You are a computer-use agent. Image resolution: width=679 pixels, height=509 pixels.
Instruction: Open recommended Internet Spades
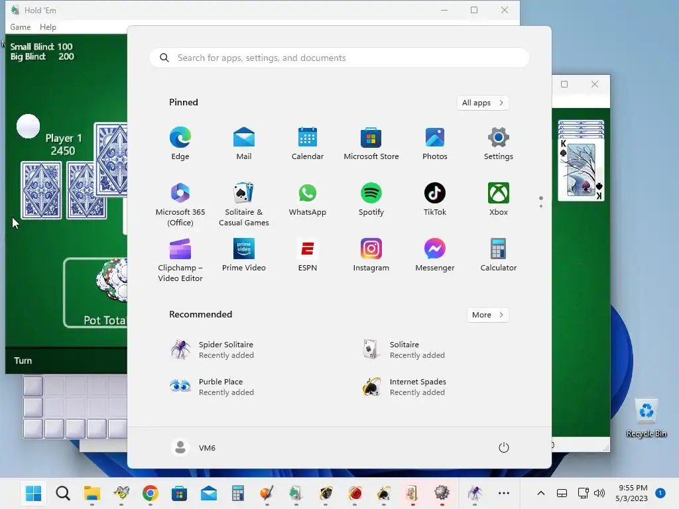point(404,387)
